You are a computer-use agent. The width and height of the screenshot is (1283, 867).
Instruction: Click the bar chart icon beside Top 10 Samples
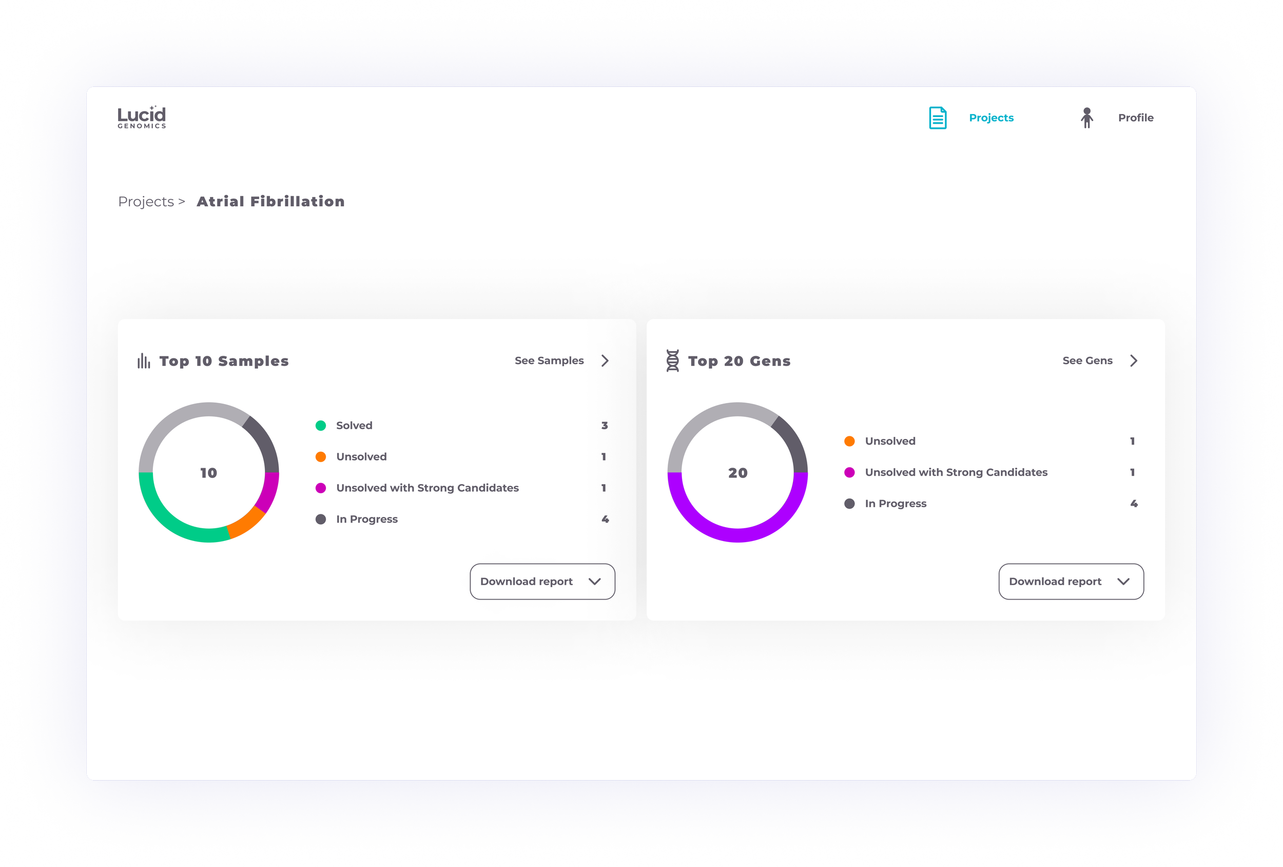144,360
